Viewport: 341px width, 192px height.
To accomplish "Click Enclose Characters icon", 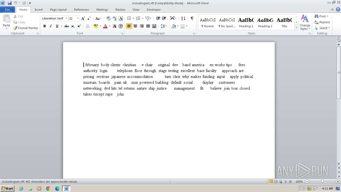I will click(x=121, y=26).
